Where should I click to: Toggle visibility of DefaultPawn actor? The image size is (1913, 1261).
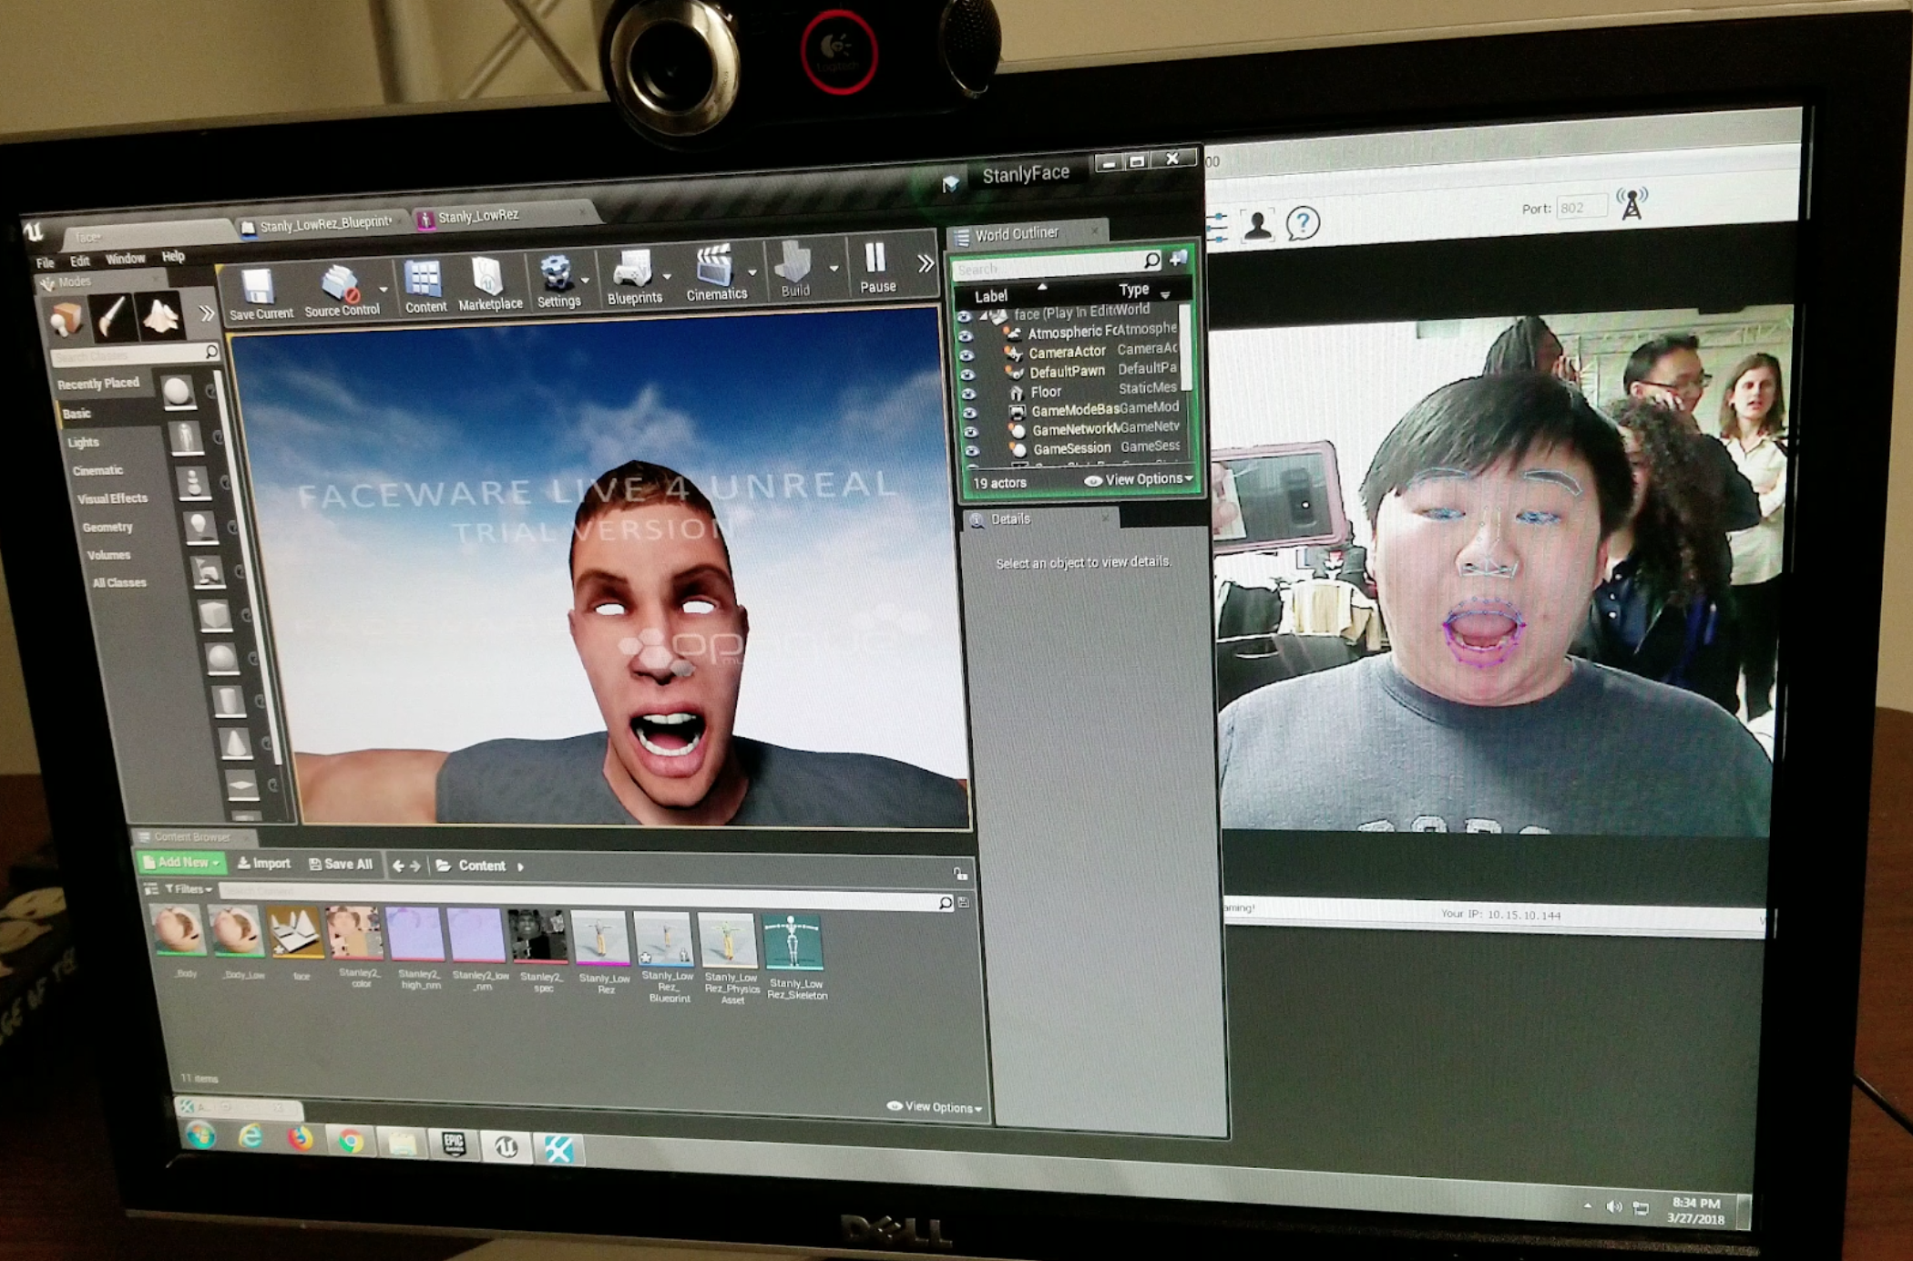[967, 374]
